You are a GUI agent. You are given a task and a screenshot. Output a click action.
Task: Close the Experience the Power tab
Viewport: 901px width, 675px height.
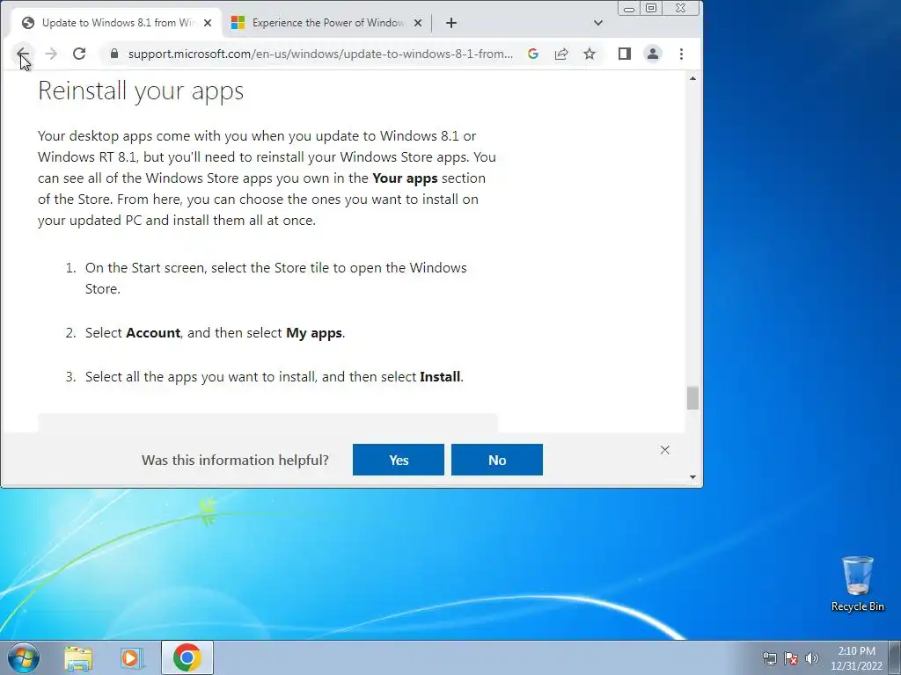418,23
